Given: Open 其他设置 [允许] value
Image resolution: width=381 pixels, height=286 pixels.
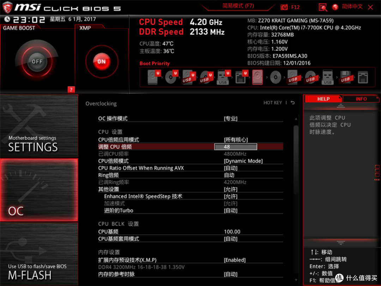Looking at the screenshot, I should click(x=230, y=189).
